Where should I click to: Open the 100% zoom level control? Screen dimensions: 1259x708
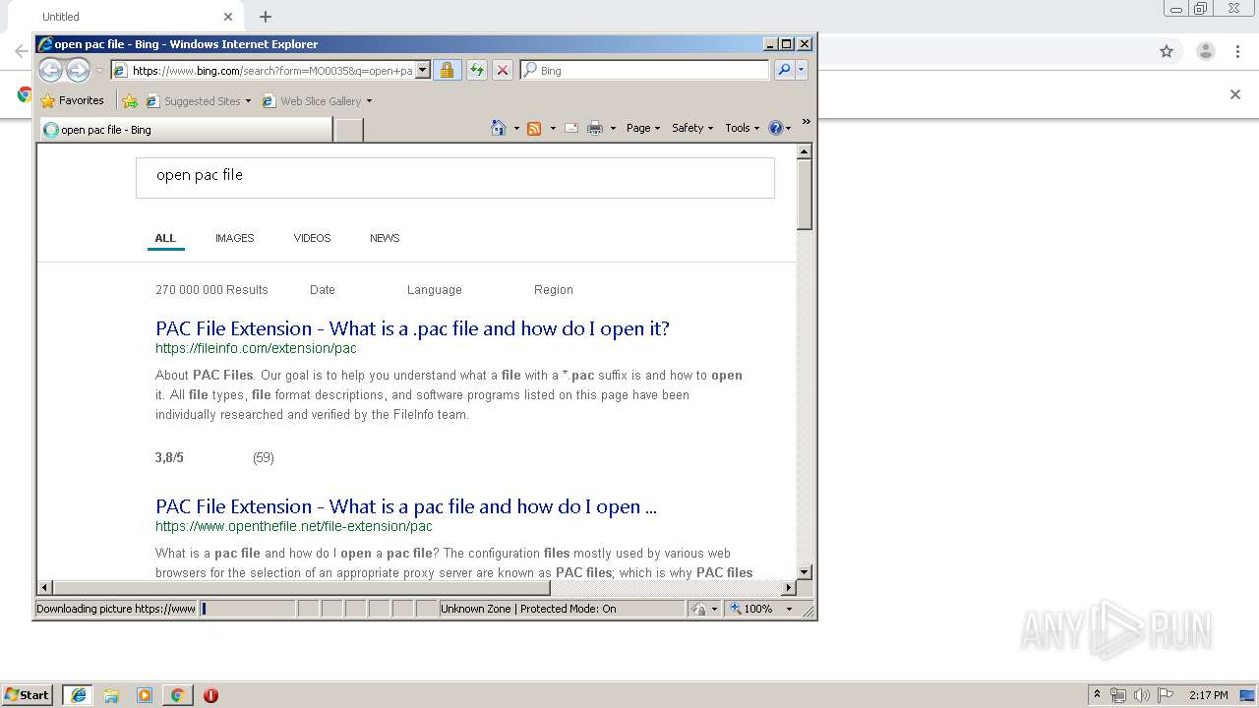[x=760, y=609]
